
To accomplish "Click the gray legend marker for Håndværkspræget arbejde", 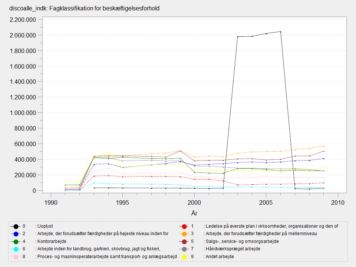I will pyautogui.click(x=184, y=249).
